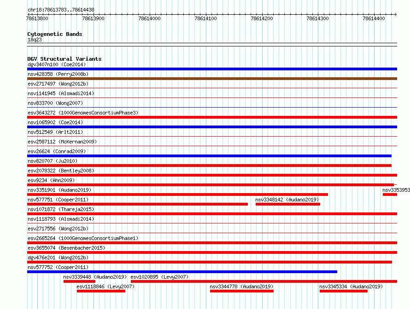
Task: Select esv3655074 (Besenbacher2015) label
Action: tap(66, 248)
